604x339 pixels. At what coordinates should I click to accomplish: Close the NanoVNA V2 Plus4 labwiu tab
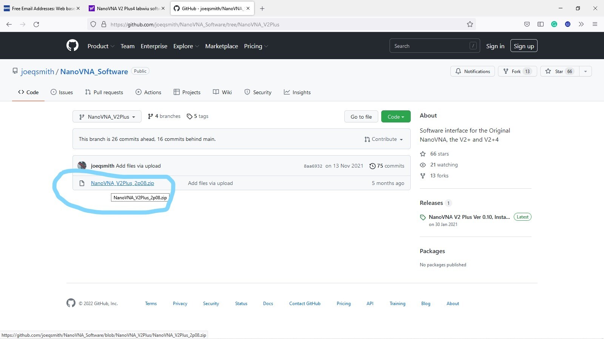[163, 8]
